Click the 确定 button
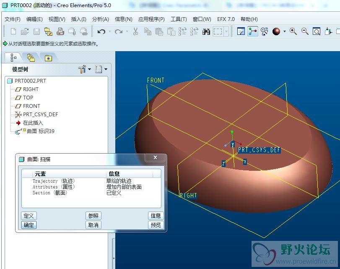Viewport: 340px width, 269px height. pos(29,225)
